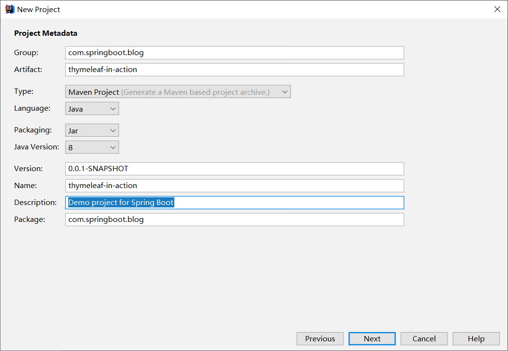This screenshot has width=508, height=351.
Task: Expand the Java Version dropdown
Action: pos(92,147)
